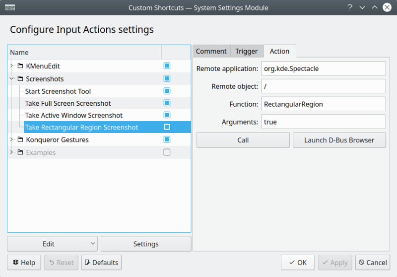Select Take Active Window Screenshot item

pos(74,115)
